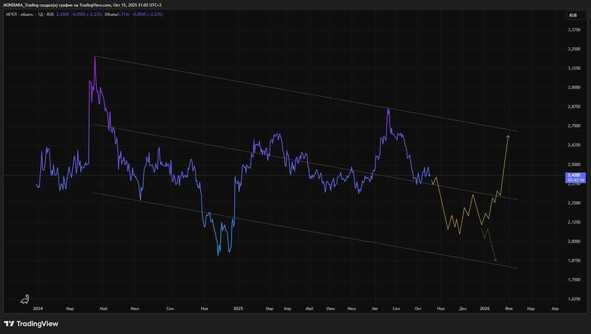Click the Фев month label on time axis

coord(509,309)
